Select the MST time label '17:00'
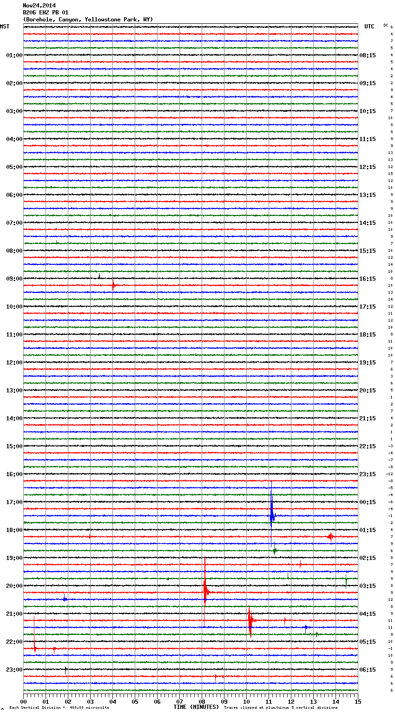Screen dimensions: 395x714 (x=14, y=502)
